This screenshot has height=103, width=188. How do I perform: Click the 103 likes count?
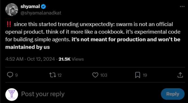click(104, 75)
